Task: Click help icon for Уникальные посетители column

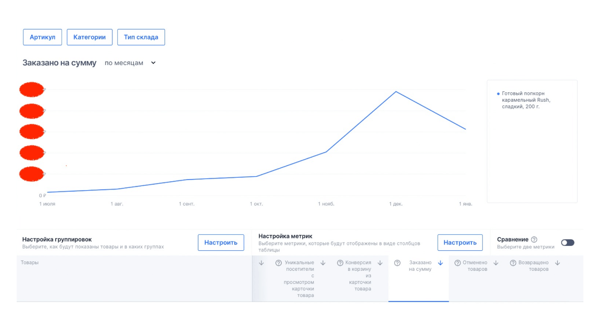Action: 278,263
